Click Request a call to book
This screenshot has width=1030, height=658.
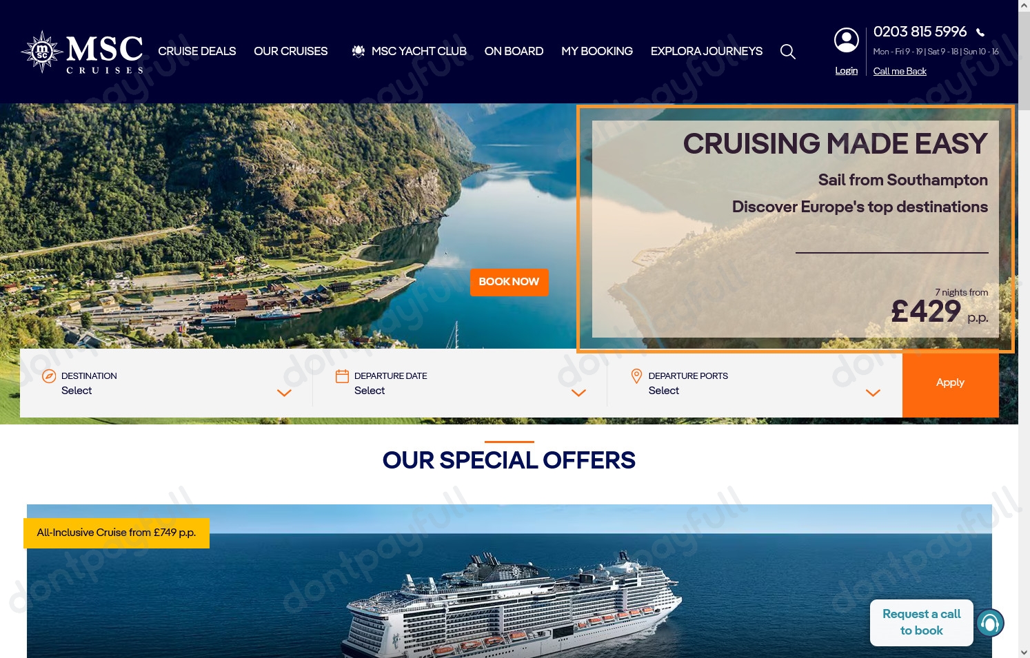tap(921, 622)
